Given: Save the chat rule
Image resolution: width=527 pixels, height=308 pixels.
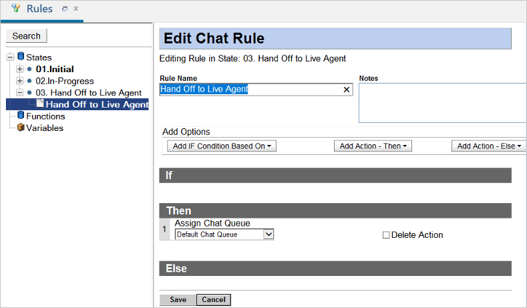Looking at the screenshot, I should click(x=178, y=300).
